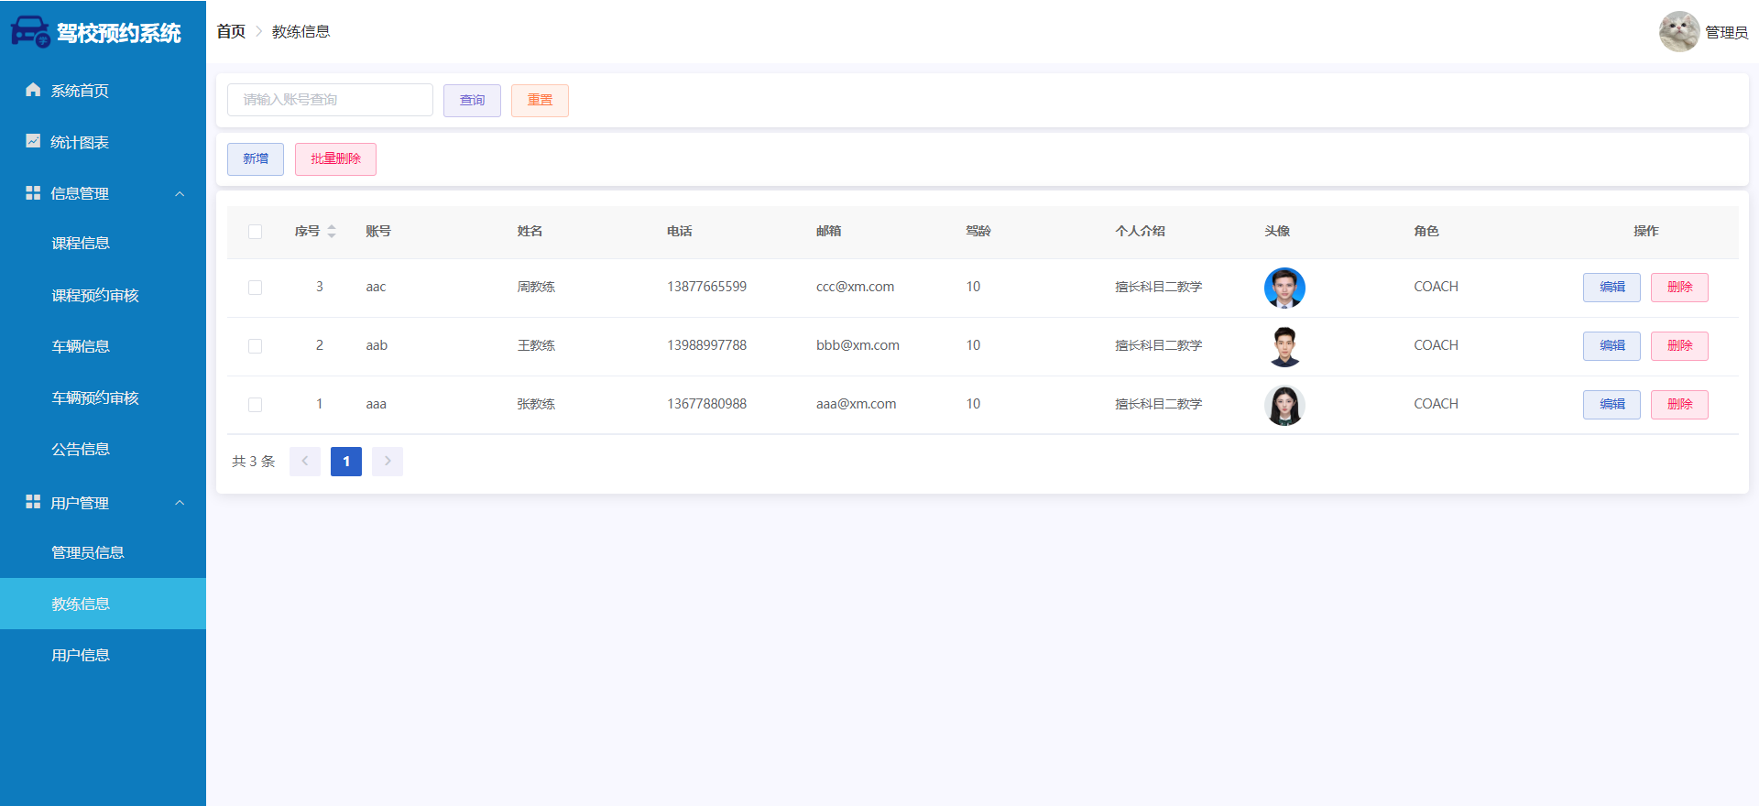Click the 共 3 条 total count

click(253, 462)
